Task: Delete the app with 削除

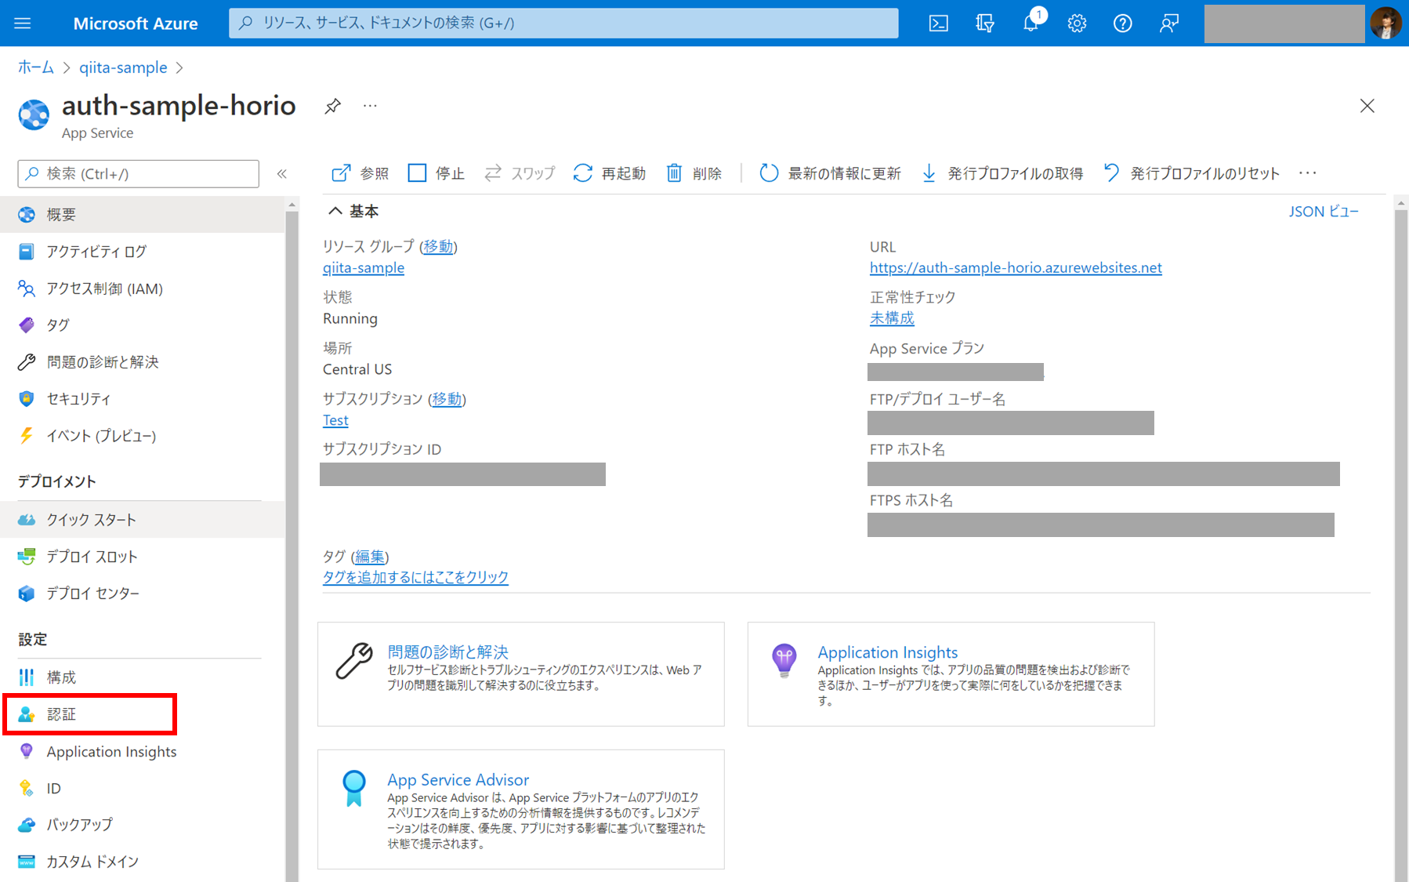Action: (694, 173)
